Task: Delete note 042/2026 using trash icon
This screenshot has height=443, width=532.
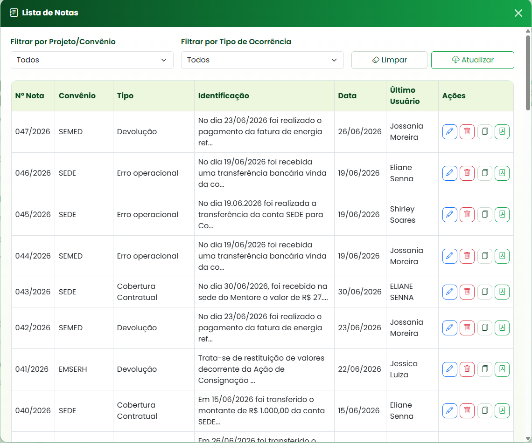Action: pyautogui.click(x=467, y=328)
